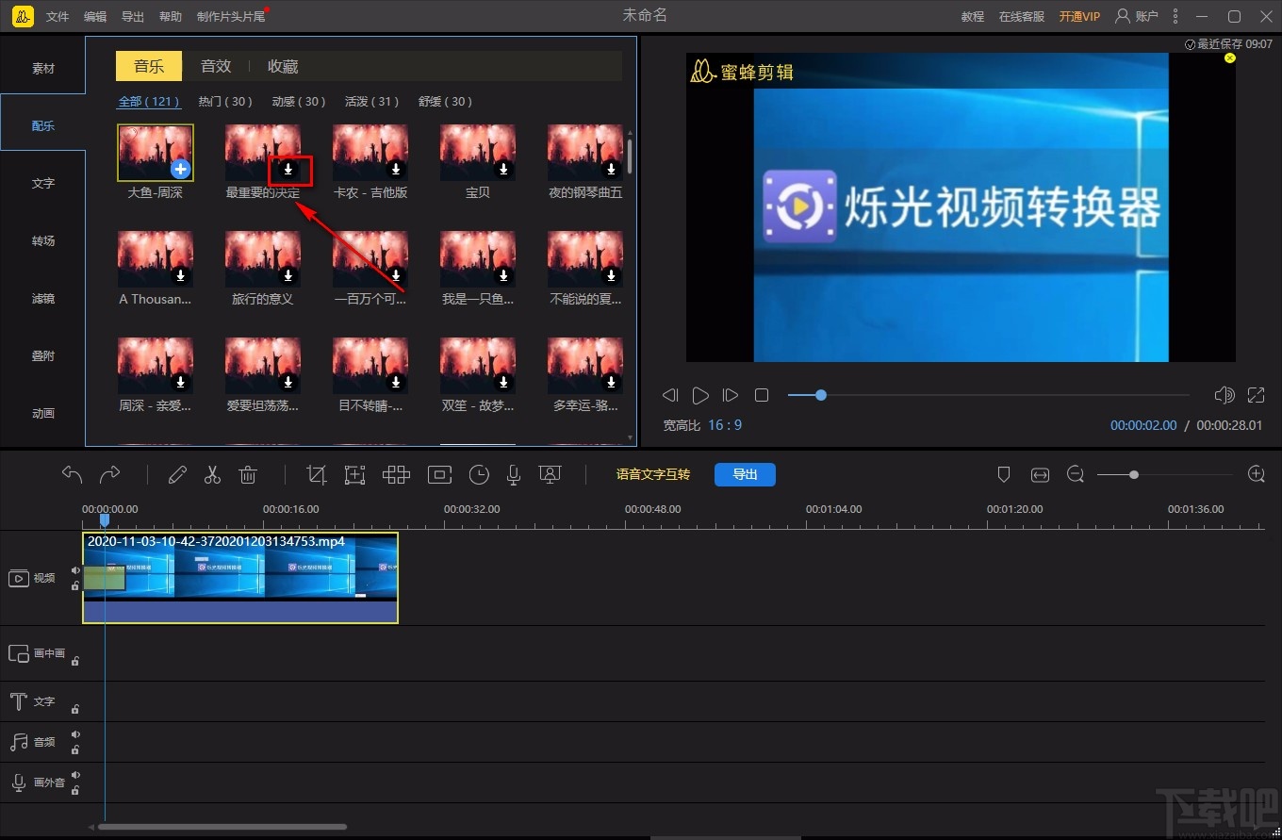Mute the 音频 audio track
1282x840 pixels.
[75, 734]
